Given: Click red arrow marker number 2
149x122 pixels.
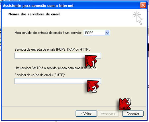Looking at the screenshot, I should [x=93, y=86].
